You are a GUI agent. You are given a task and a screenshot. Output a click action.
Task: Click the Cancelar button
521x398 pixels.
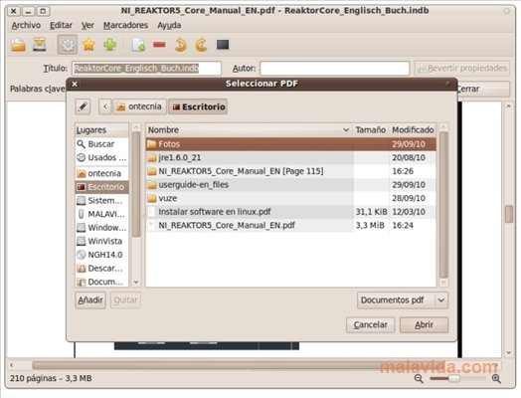(x=371, y=324)
